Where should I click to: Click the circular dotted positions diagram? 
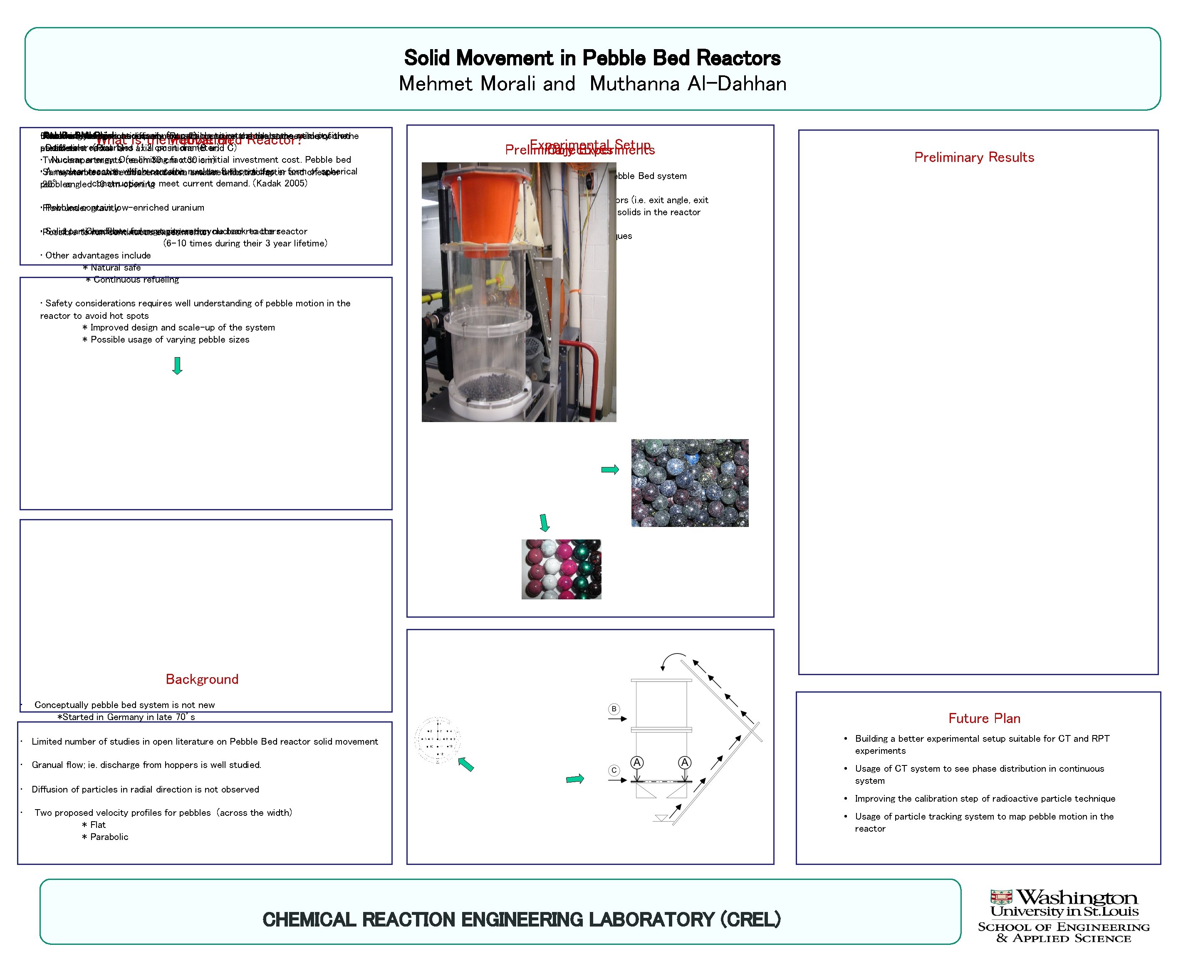pos(437,740)
